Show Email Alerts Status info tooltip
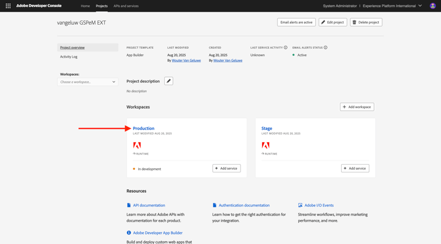Viewport: 441px width, 244px height. tap(326, 48)
